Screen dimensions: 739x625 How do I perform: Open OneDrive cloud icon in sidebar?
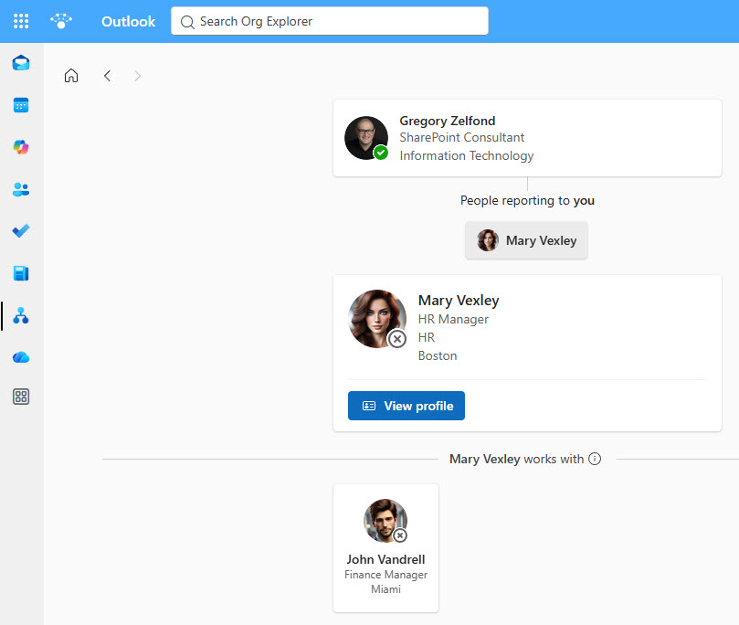(21, 357)
